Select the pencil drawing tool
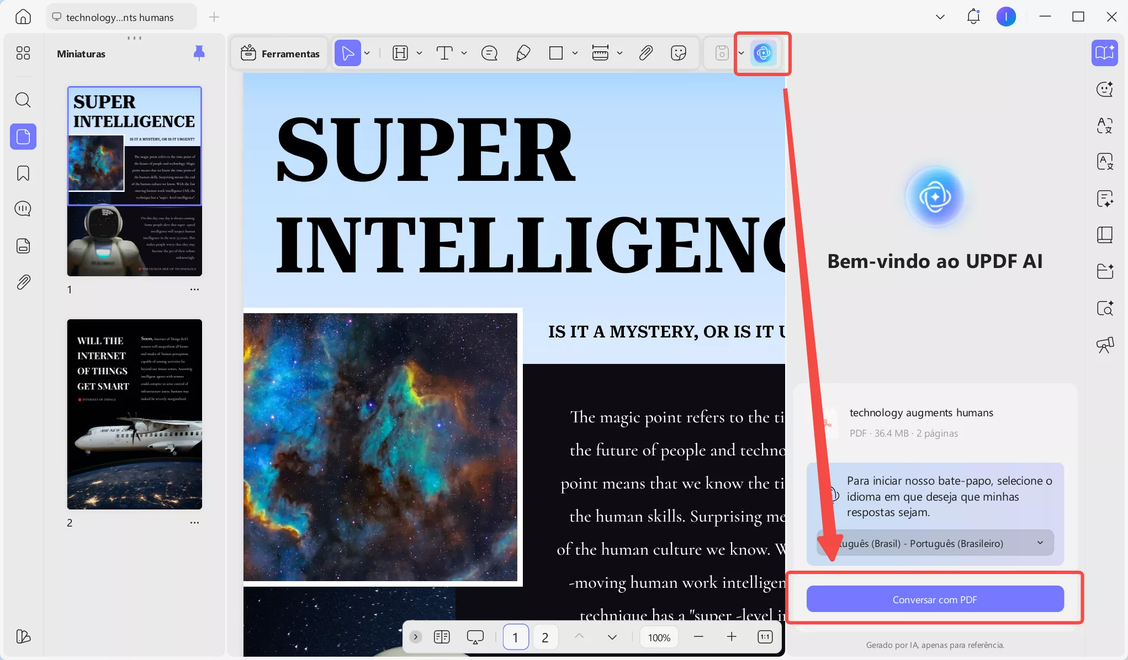The width and height of the screenshot is (1128, 660). click(x=523, y=53)
